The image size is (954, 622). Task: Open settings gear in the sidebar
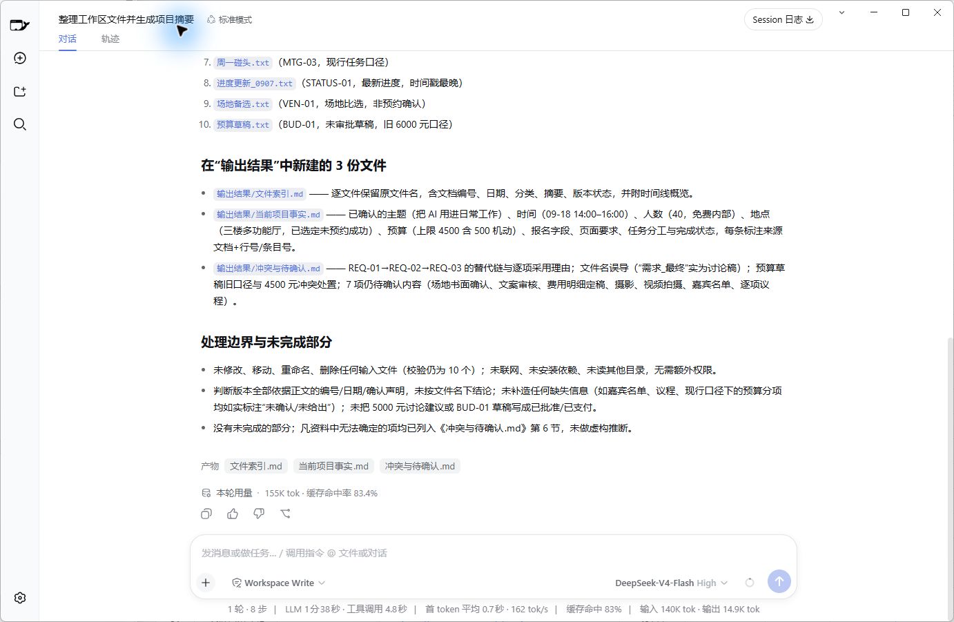coord(20,598)
